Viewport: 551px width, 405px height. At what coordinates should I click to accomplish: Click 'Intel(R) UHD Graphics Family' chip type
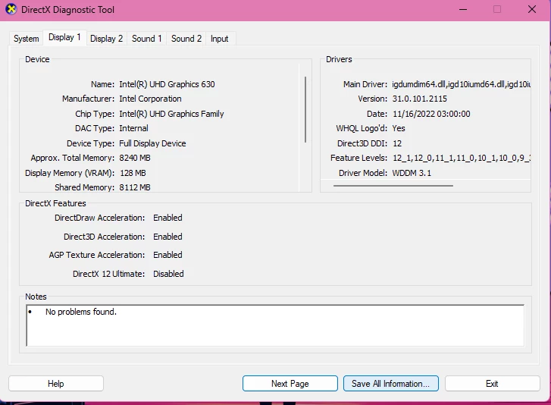coord(171,114)
